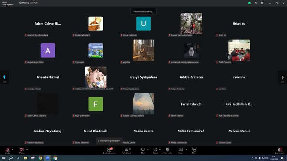Viewport: 287px width, 161px height.
Task: Select Caesar Rahmadiyahakim forest photo
Action: tap(191, 24)
